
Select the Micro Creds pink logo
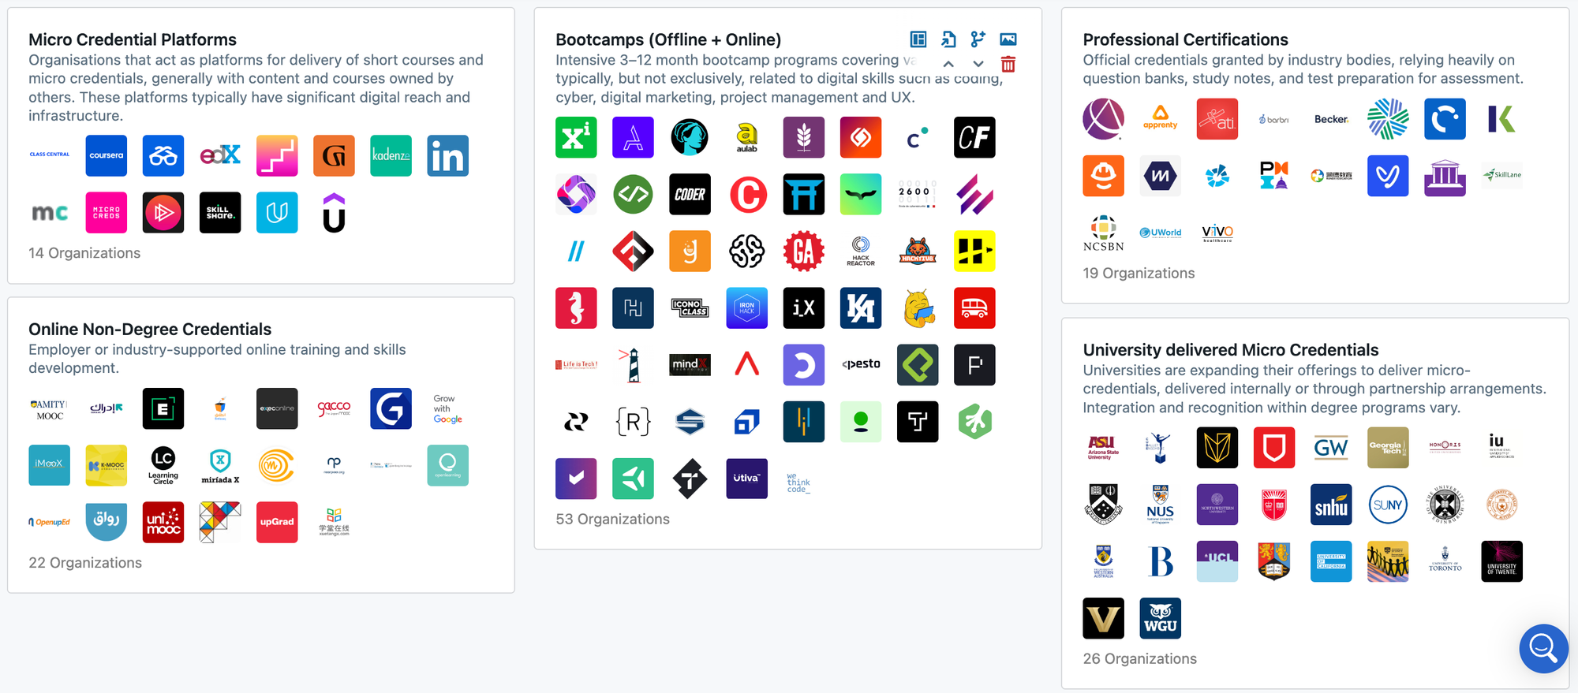[x=107, y=213]
